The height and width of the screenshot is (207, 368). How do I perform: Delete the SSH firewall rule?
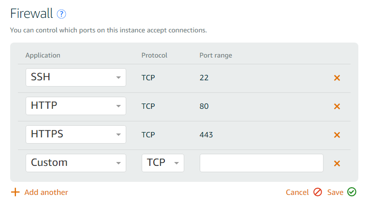337,78
